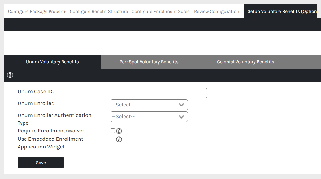Click Use Embedded Enrollment Application Widget label
The image size is (321, 179).
click(50, 143)
